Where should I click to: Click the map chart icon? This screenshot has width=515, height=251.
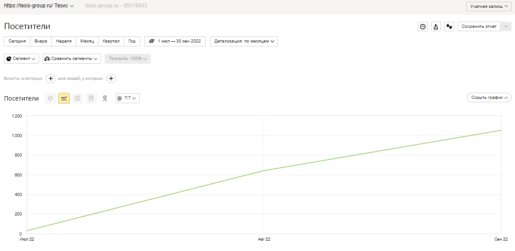105,98
